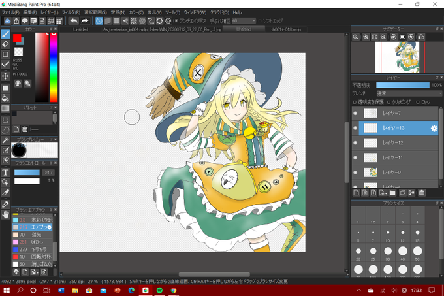Add a new layer in the Layer panel
Image resolution: width=444 pixels, height=296 pixels.
(357, 193)
